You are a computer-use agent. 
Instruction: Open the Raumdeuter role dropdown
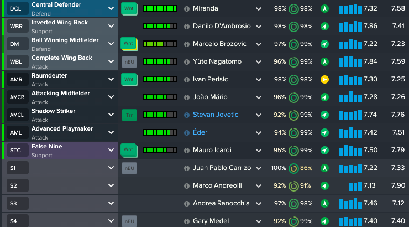coord(111,80)
